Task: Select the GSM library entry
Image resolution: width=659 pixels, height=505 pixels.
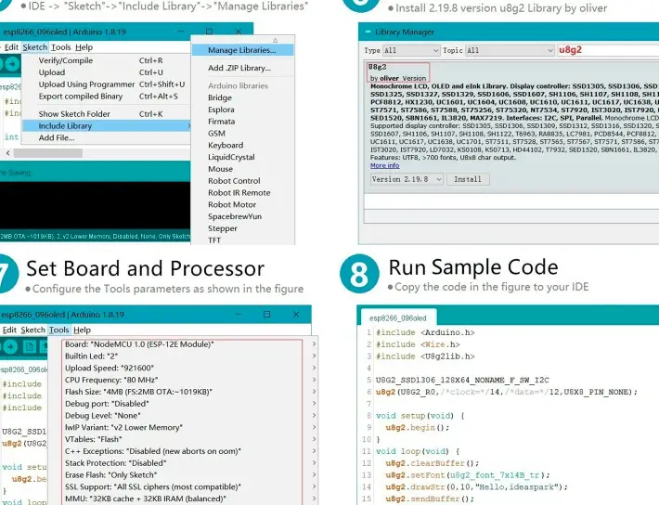Action: click(x=242, y=134)
